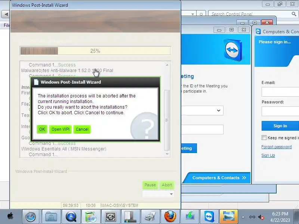This screenshot has width=299, height=224.
Task: Open the Control Panel address bar dropdown
Action: [193, 14]
